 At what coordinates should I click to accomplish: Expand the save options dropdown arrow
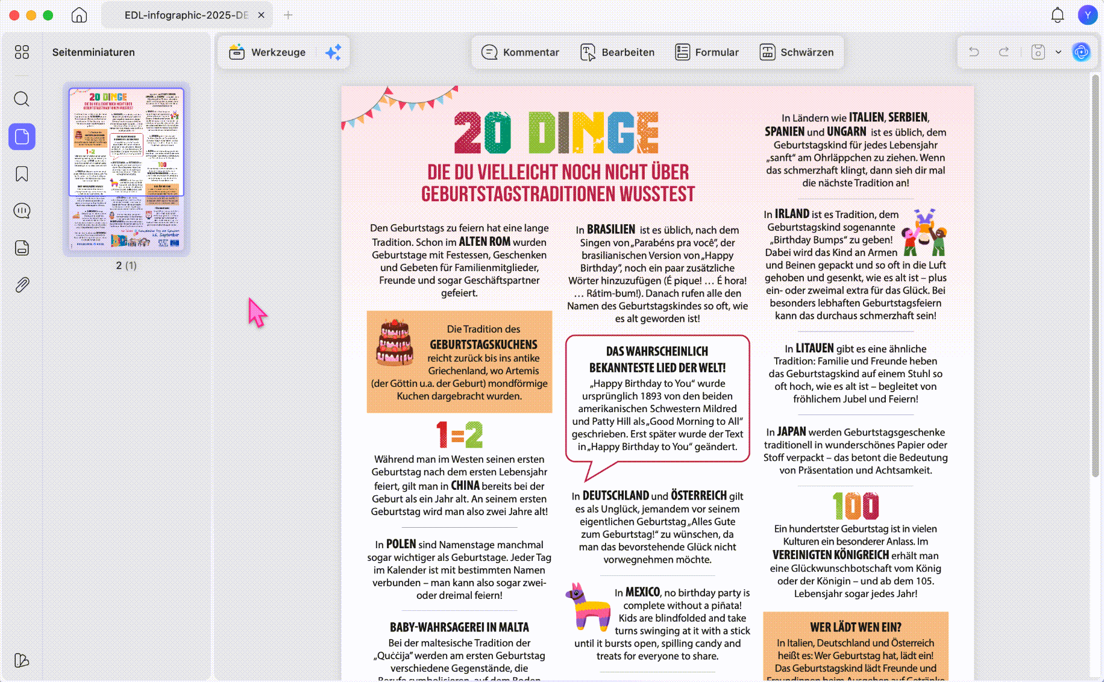pos(1058,52)
